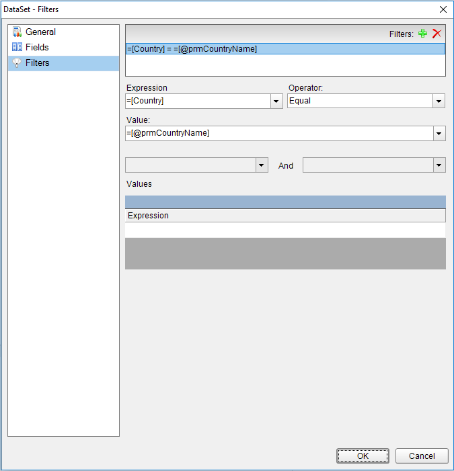Close the DataSet - Filters dialog

click(x=443, y=9)
